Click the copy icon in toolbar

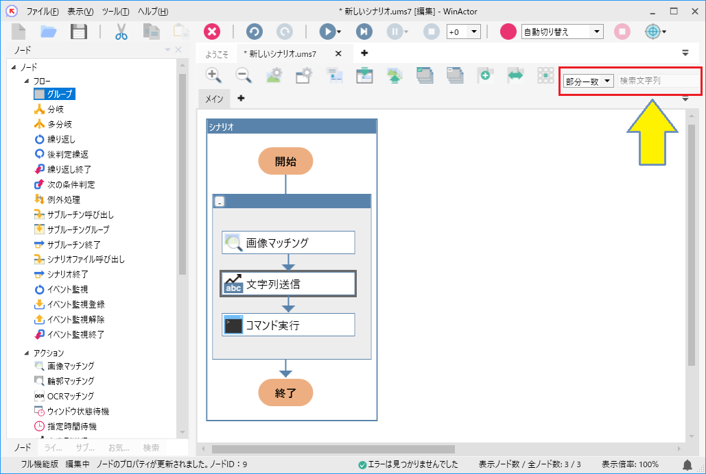151,32
